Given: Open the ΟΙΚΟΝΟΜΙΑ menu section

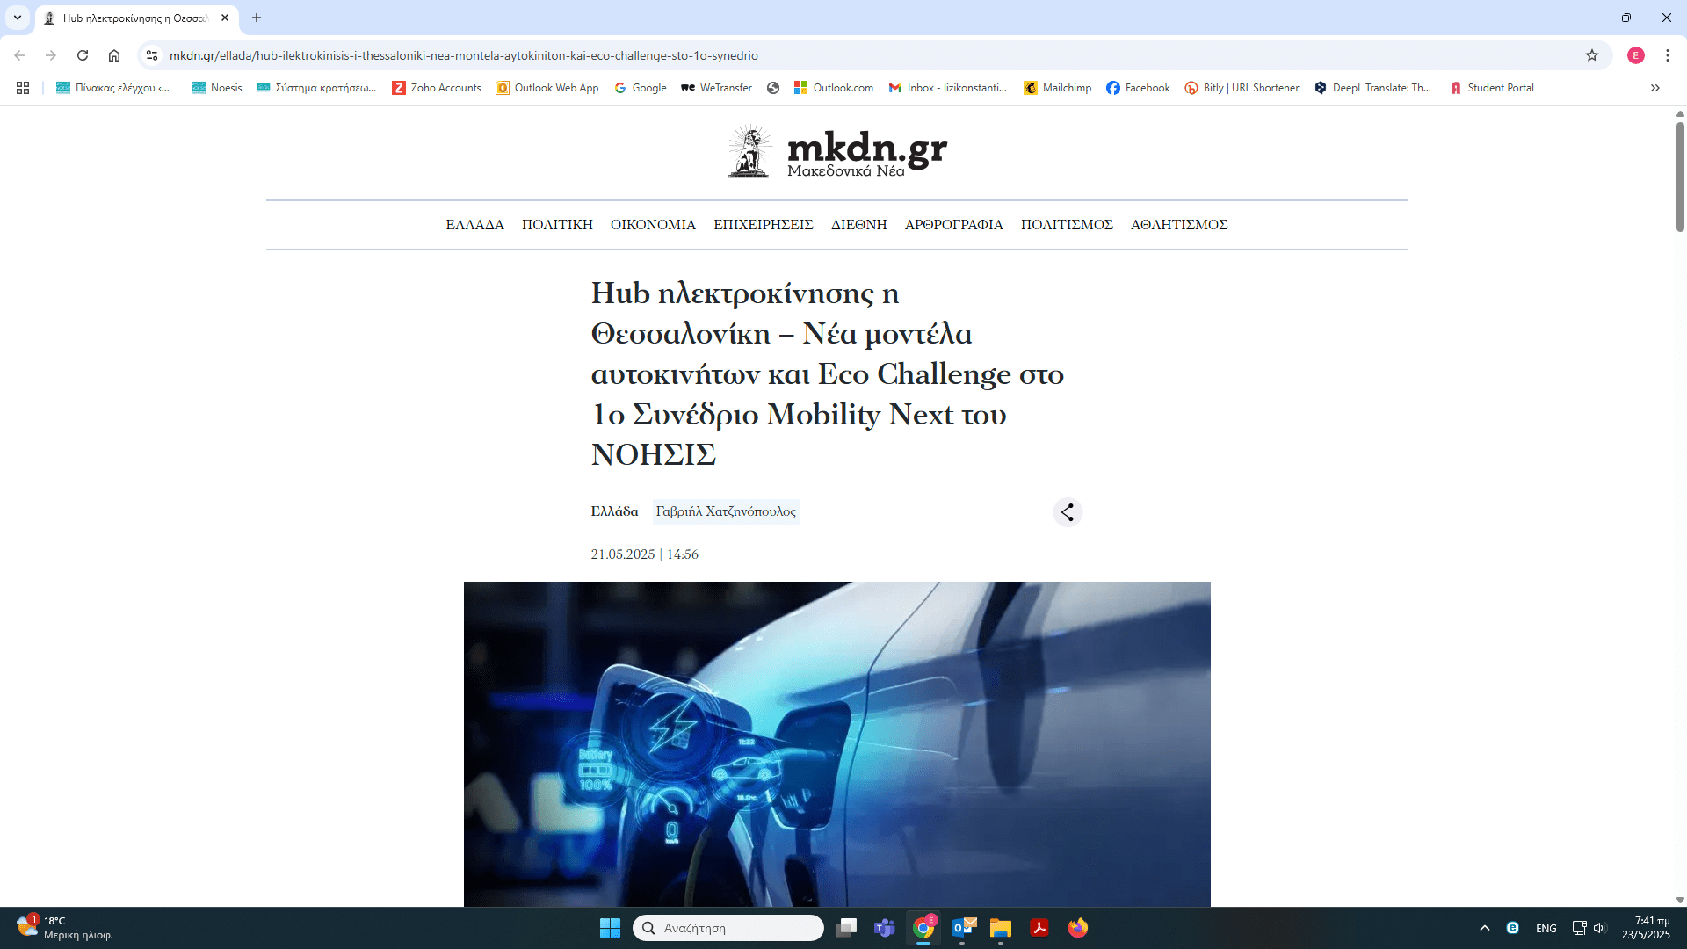Looking at the screenshot, I should click(x=653, y=225).
